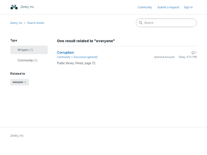The width and height of the screenshot is (207, 155).
Task: Open Discussion [general] topic link
Action: pyautogui.click(x=85, y=57)
